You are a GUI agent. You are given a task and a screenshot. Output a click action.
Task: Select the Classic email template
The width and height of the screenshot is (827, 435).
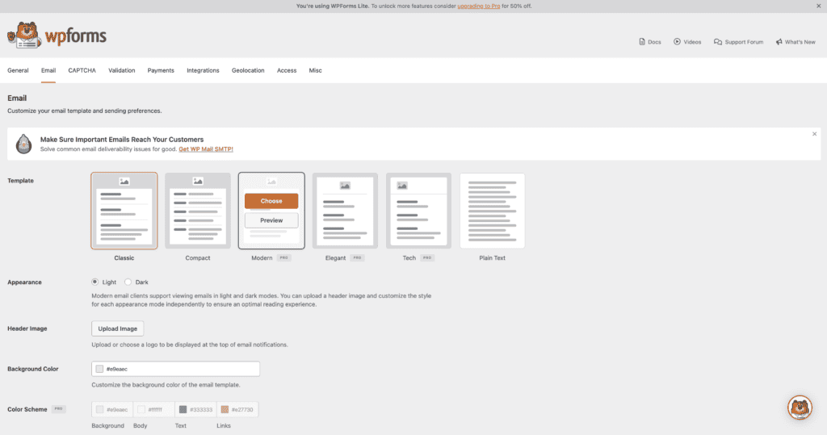coord(124,211)
